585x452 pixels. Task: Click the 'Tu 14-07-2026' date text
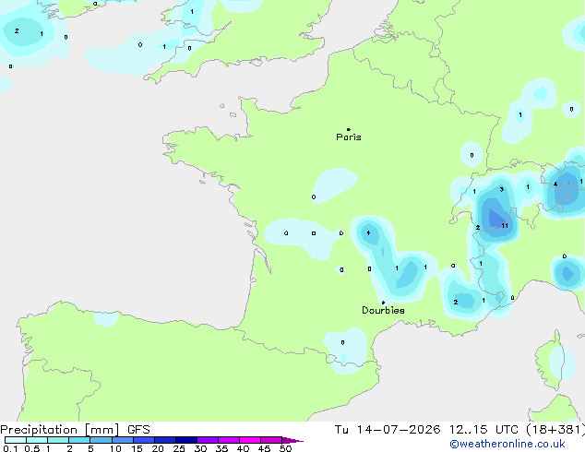(x=388, y=430)
